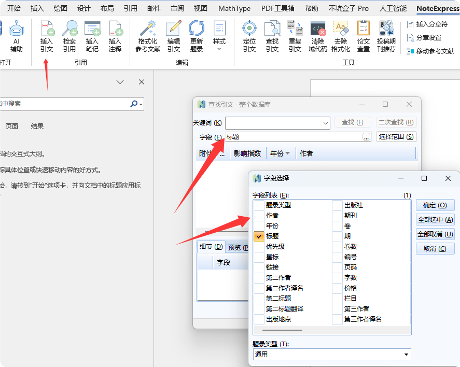Click the ... button next to 字段
The width and height of the screenshot is (460, 367).
[x=367, y=137]
